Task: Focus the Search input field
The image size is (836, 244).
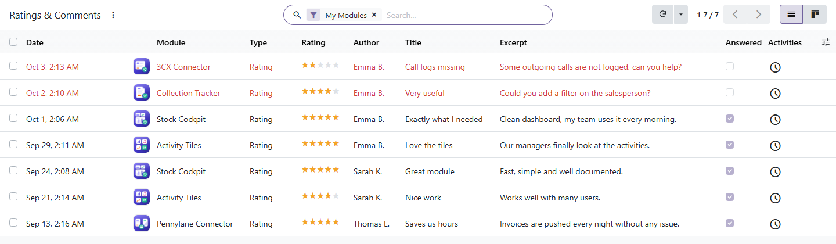Action: click(467, 15)
